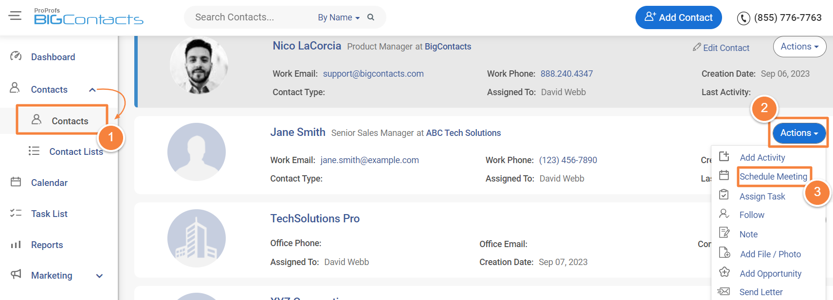The width and height of the screenshot is (833, 300).
Task: Click the Add Opportunity star icon
Action: point(724,272)
